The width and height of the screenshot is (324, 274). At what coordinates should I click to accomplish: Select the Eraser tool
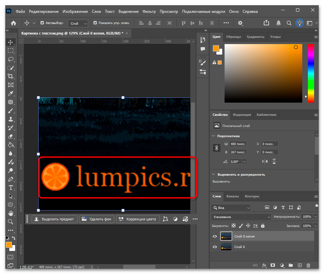11,137
